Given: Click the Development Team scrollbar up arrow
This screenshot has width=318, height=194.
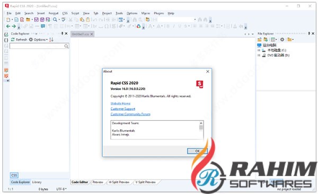Looking at the screenshot, I should click(x=201, y=123).
